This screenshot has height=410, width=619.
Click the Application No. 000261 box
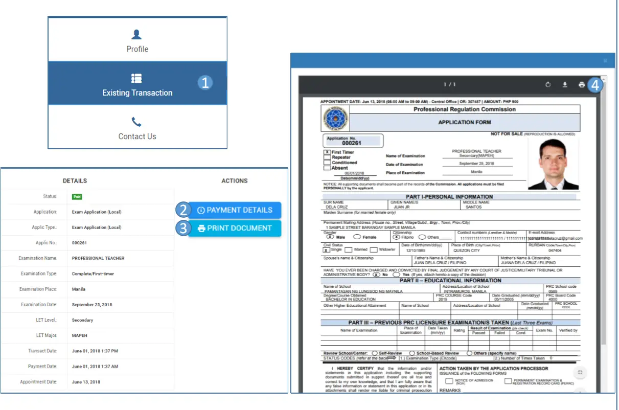pos(354,141)
